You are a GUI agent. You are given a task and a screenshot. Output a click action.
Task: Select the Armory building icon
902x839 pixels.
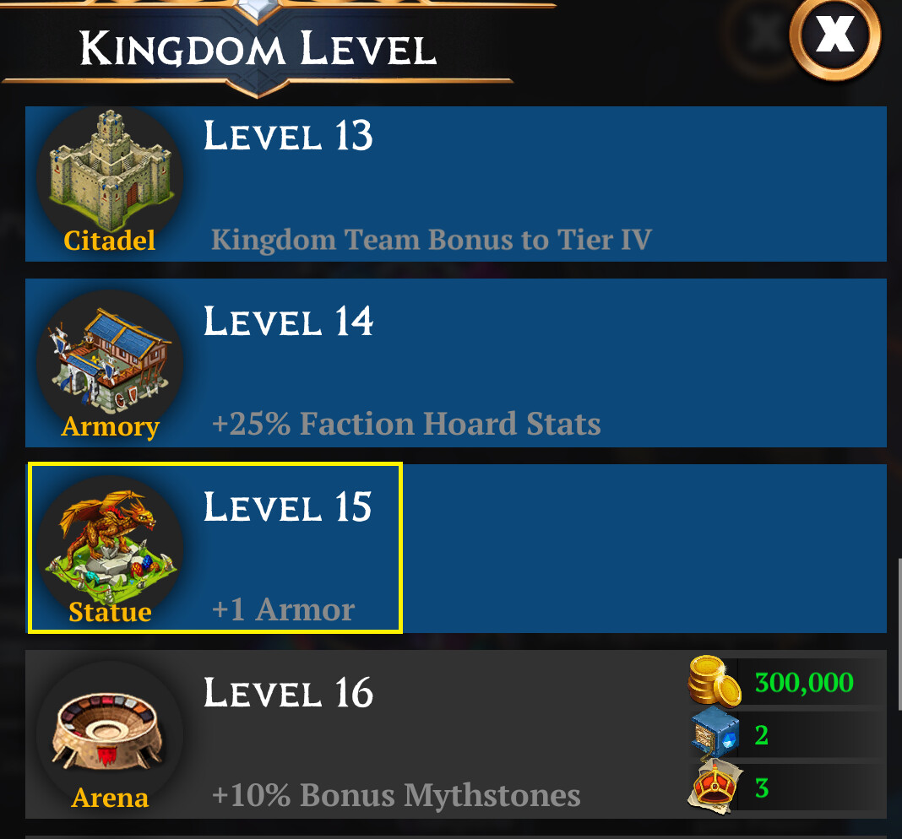point(110,360)
